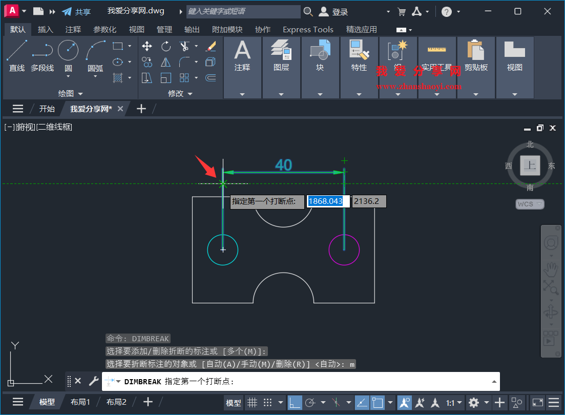Open the Circle tool dropdown arrow

(x=68, y=76)
